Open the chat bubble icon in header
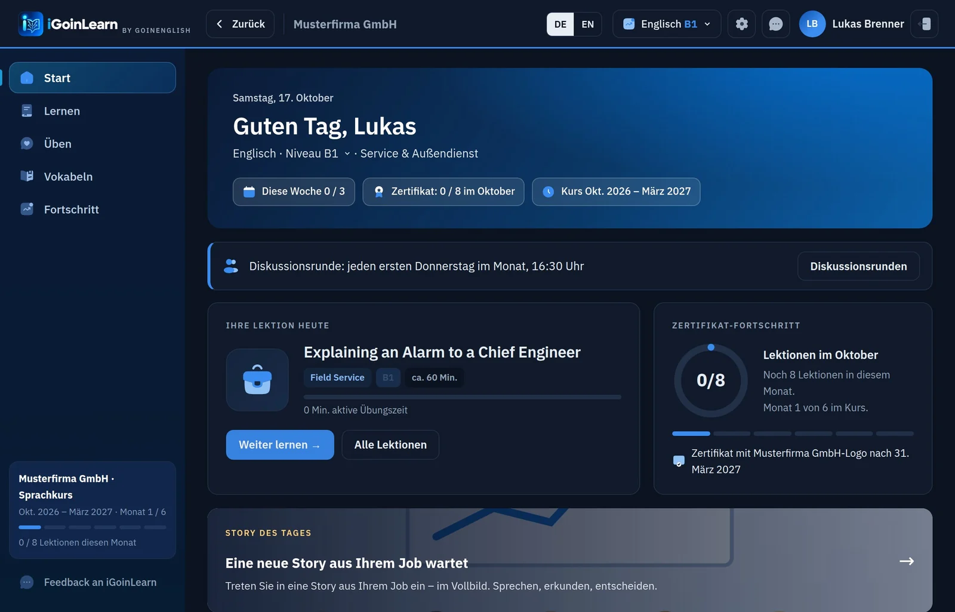955x612 pixels. [x=776, y=24]
